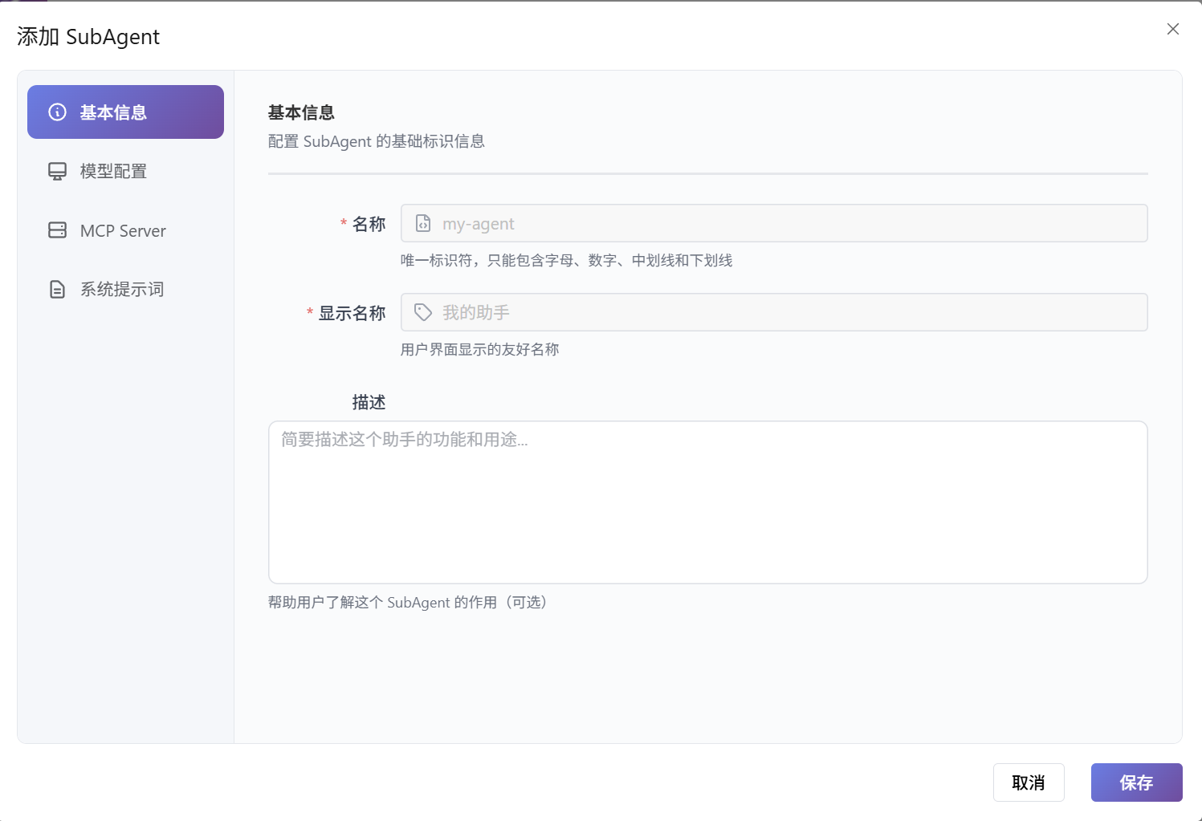This screenshot has height=821, width=1202.
Task: Click the 描述 label above the textarea
Action: pos(369,403)
